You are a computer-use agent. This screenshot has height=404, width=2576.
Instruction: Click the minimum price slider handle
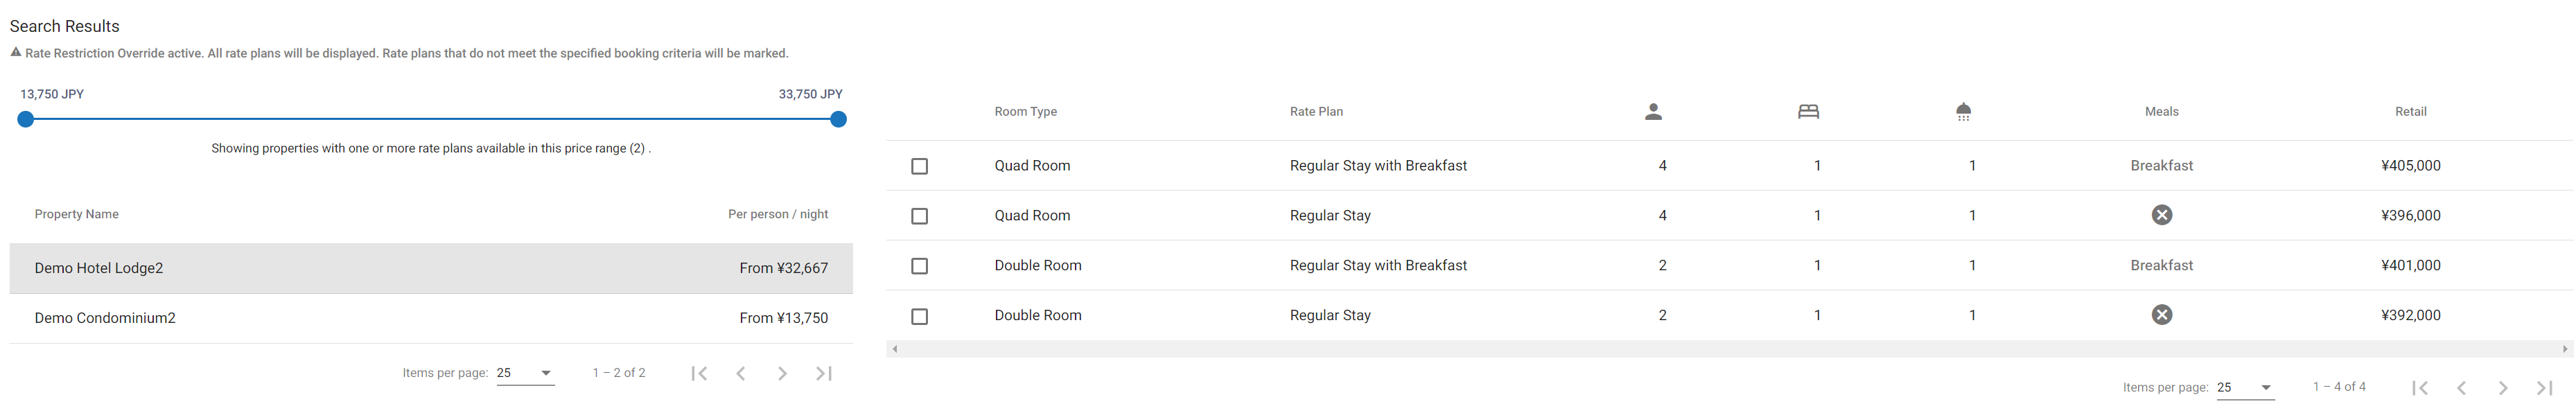26,119
